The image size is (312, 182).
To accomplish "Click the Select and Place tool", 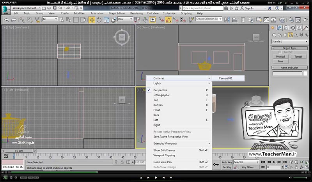I will (x=113, y=20).
